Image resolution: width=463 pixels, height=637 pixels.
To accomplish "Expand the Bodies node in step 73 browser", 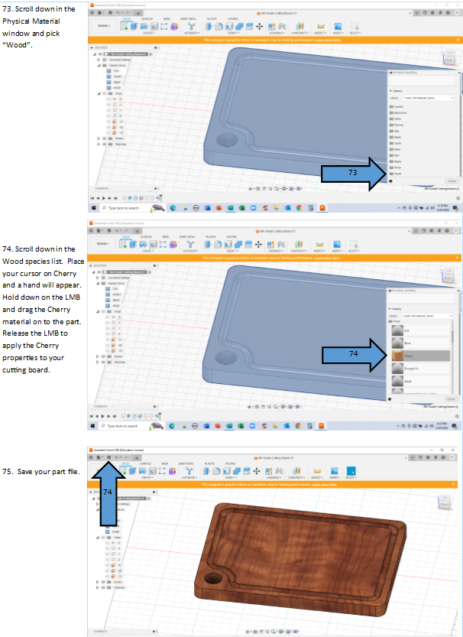I will pyautogui.click(x=99, y=138).
